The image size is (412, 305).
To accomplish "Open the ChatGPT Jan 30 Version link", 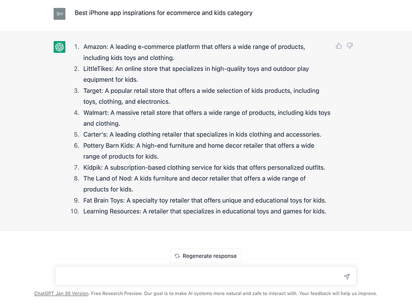I will coord(61,293).
